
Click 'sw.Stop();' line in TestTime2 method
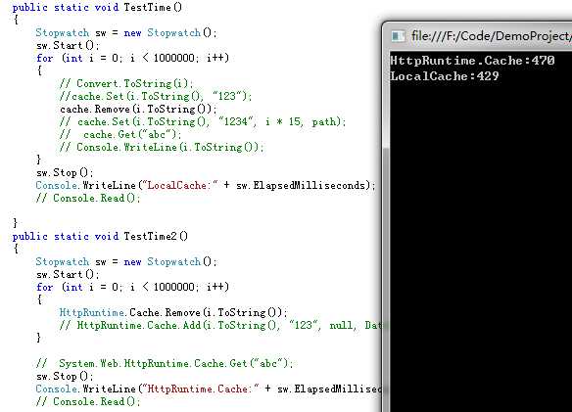coord(65,376)
